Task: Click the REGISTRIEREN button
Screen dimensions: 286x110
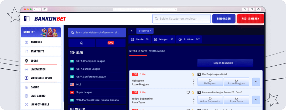Action: click(250, 19)
